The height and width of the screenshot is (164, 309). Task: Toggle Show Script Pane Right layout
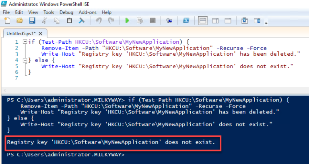215,20
